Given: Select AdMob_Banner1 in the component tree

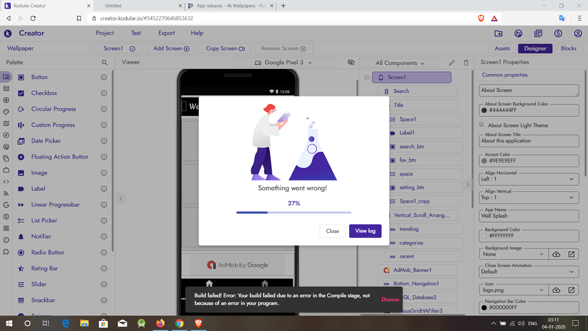Looking at the screenshot, I should [417, 270].
